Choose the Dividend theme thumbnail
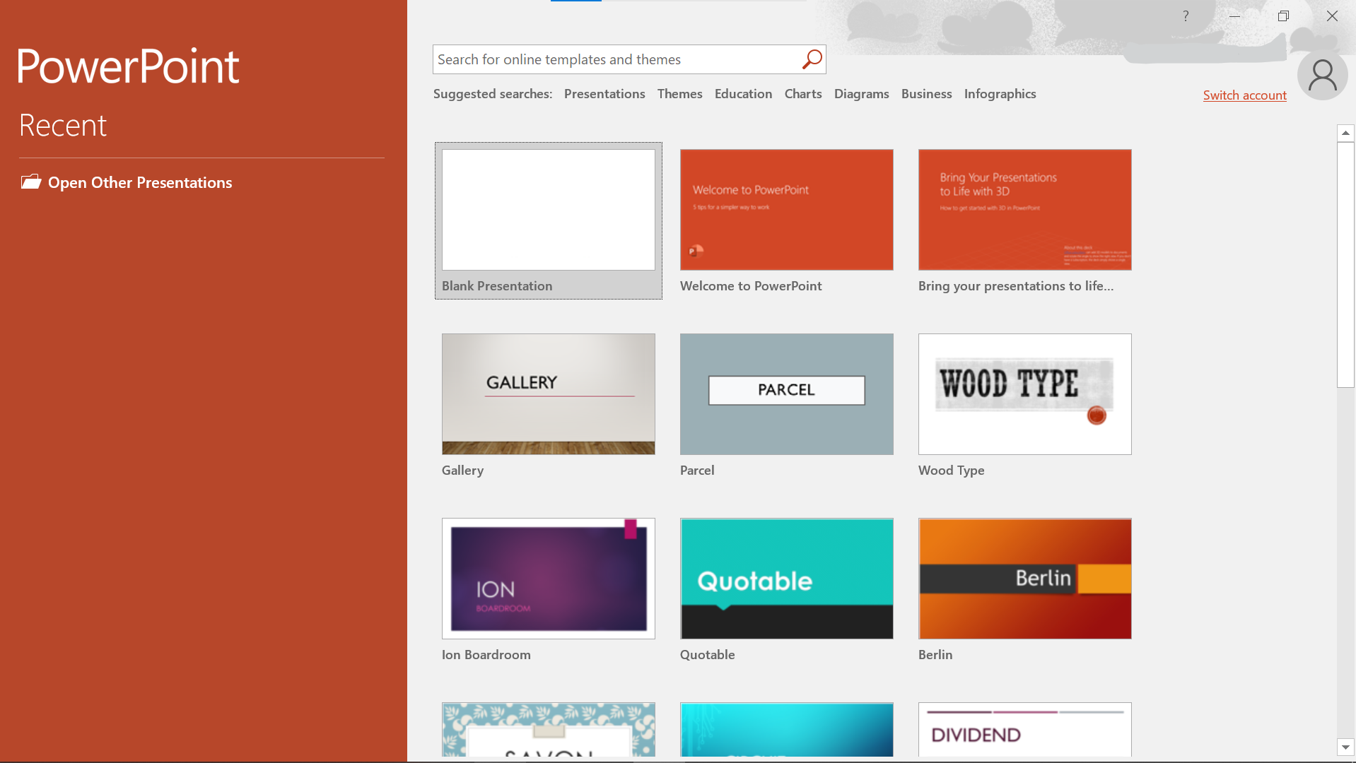This screenshot has width=1356, height=763. tap(1025, 730)
